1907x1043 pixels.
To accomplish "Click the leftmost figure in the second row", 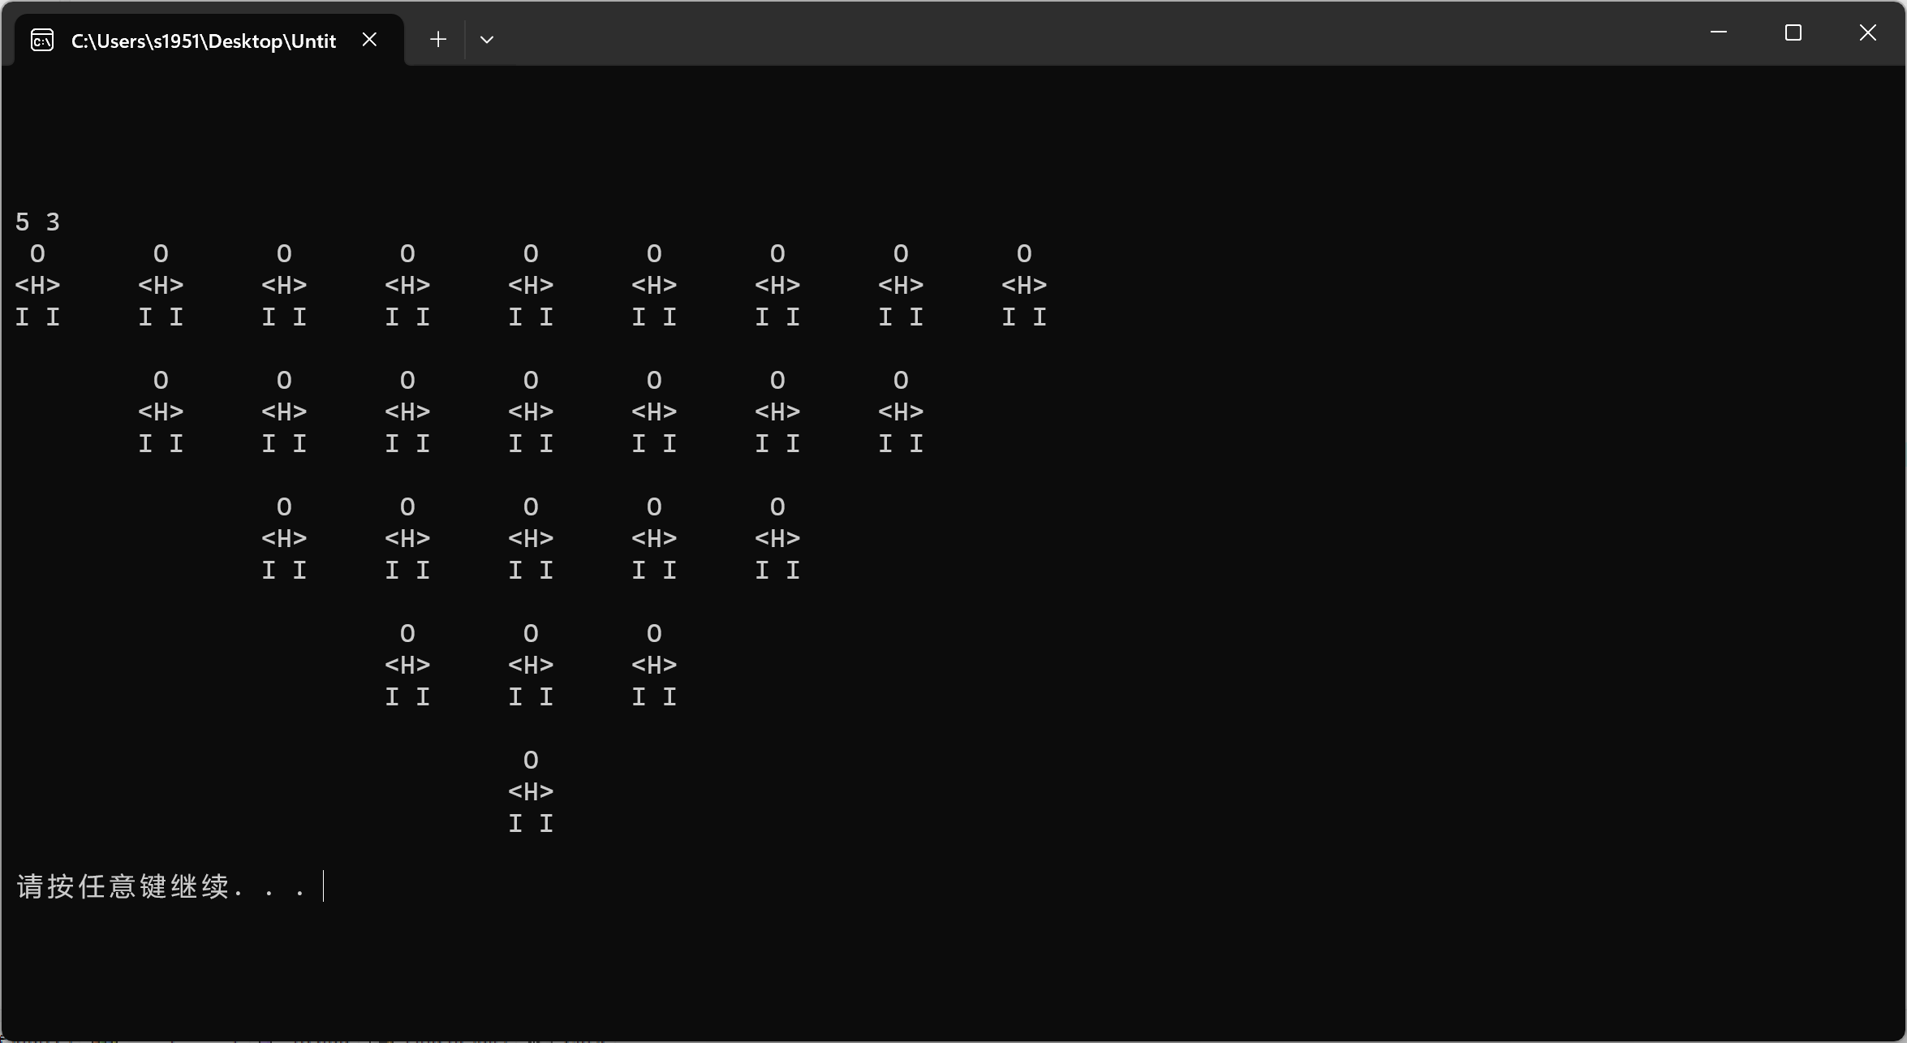I will 161,412.
